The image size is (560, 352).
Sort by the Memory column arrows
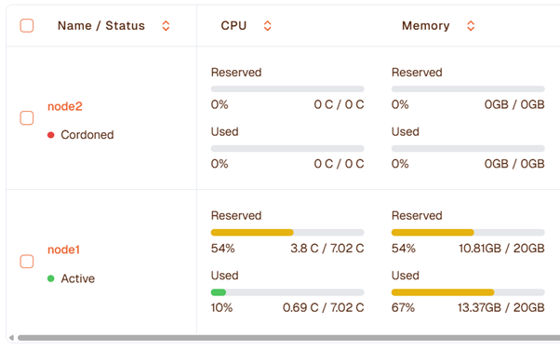tap(471, 26)
